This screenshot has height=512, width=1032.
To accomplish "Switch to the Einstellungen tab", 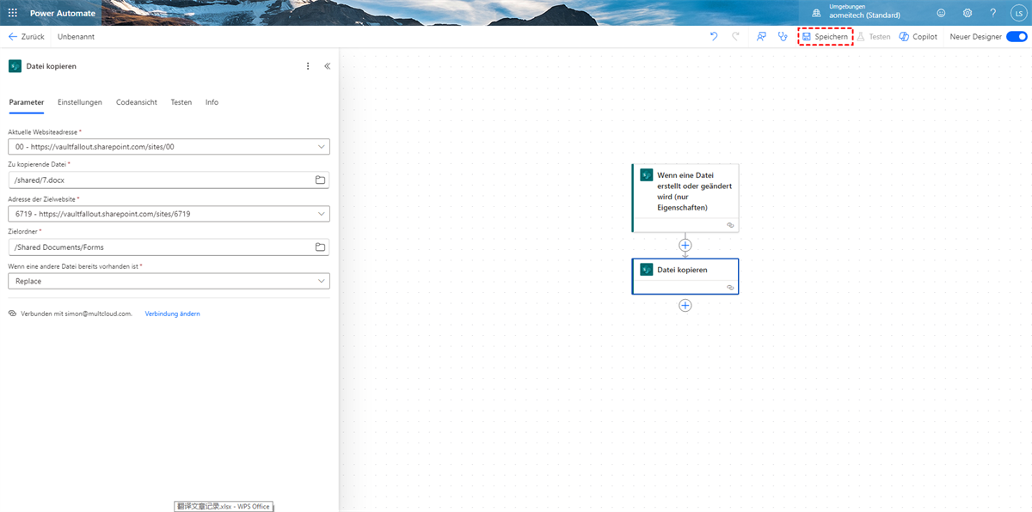I will (x=80, y=102).
